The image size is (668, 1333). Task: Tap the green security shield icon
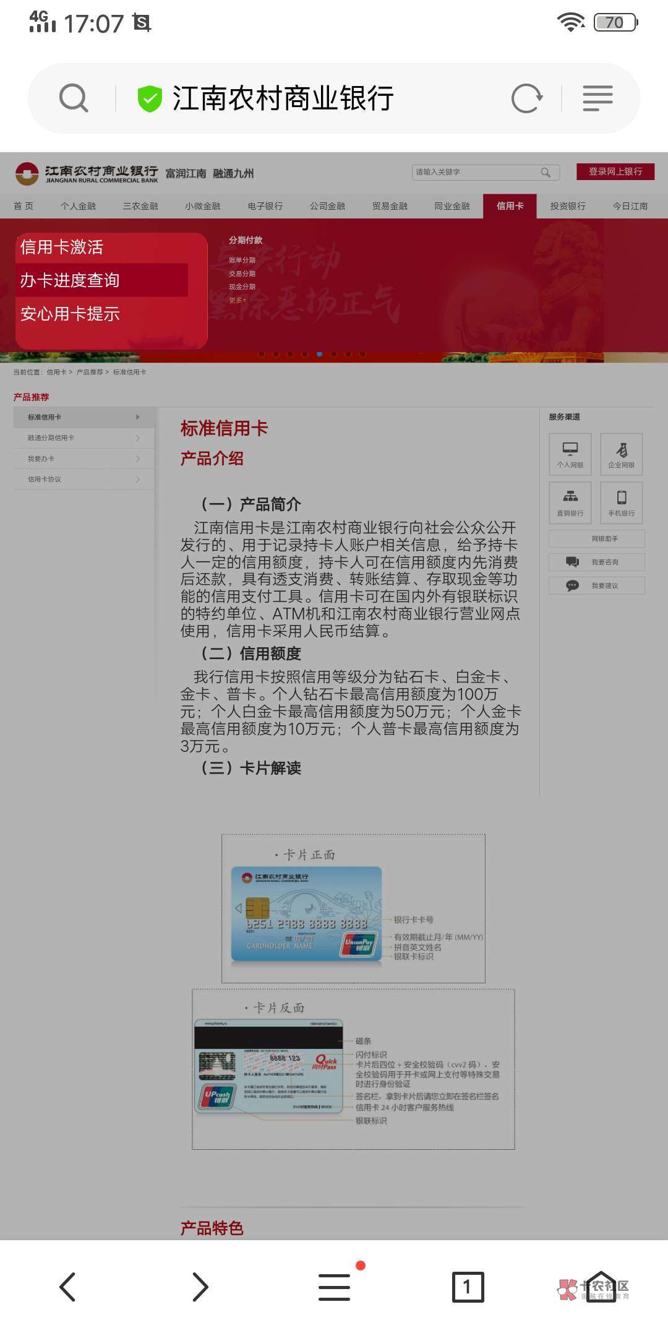pyautogui.click(x=149, y=98)
